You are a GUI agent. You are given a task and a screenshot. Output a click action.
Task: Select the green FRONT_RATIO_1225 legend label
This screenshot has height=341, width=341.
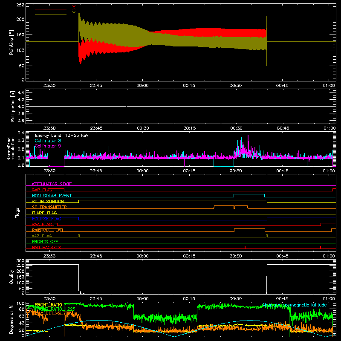coord(55,309)
